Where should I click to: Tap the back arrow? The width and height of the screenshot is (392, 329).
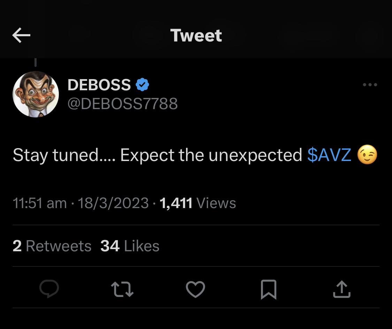21,35
